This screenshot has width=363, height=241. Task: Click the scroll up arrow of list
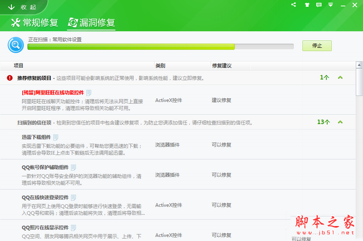(x=359, y=65)
